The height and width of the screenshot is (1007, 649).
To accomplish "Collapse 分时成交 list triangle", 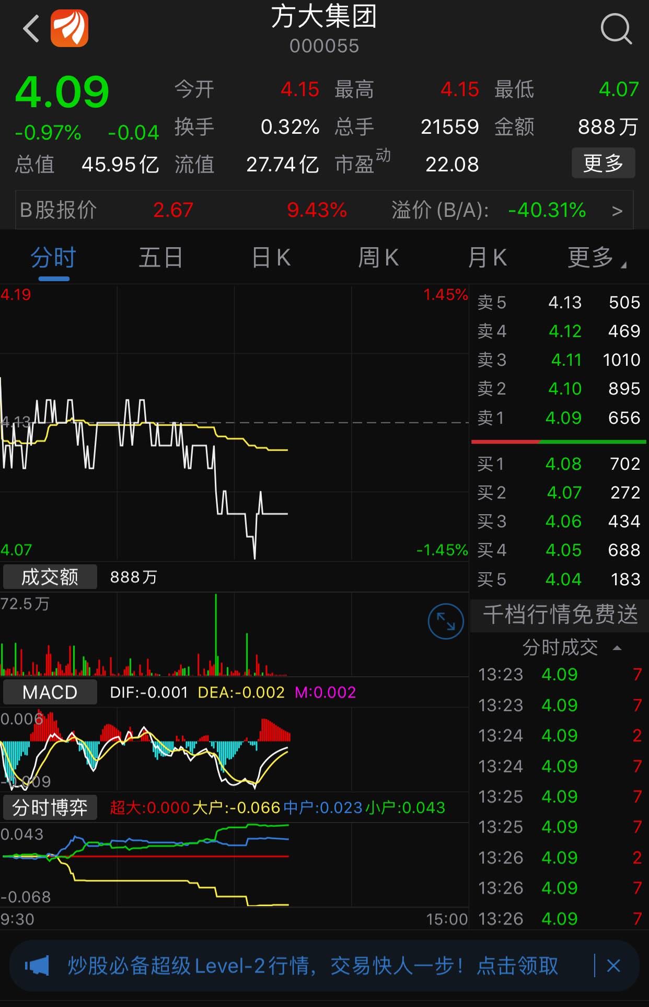I will click(617, 648).
